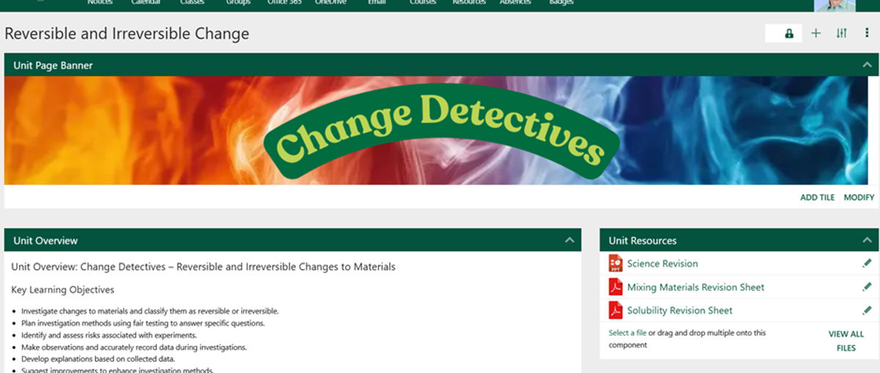Click the lock icon in page header

(x=789, y=34)
